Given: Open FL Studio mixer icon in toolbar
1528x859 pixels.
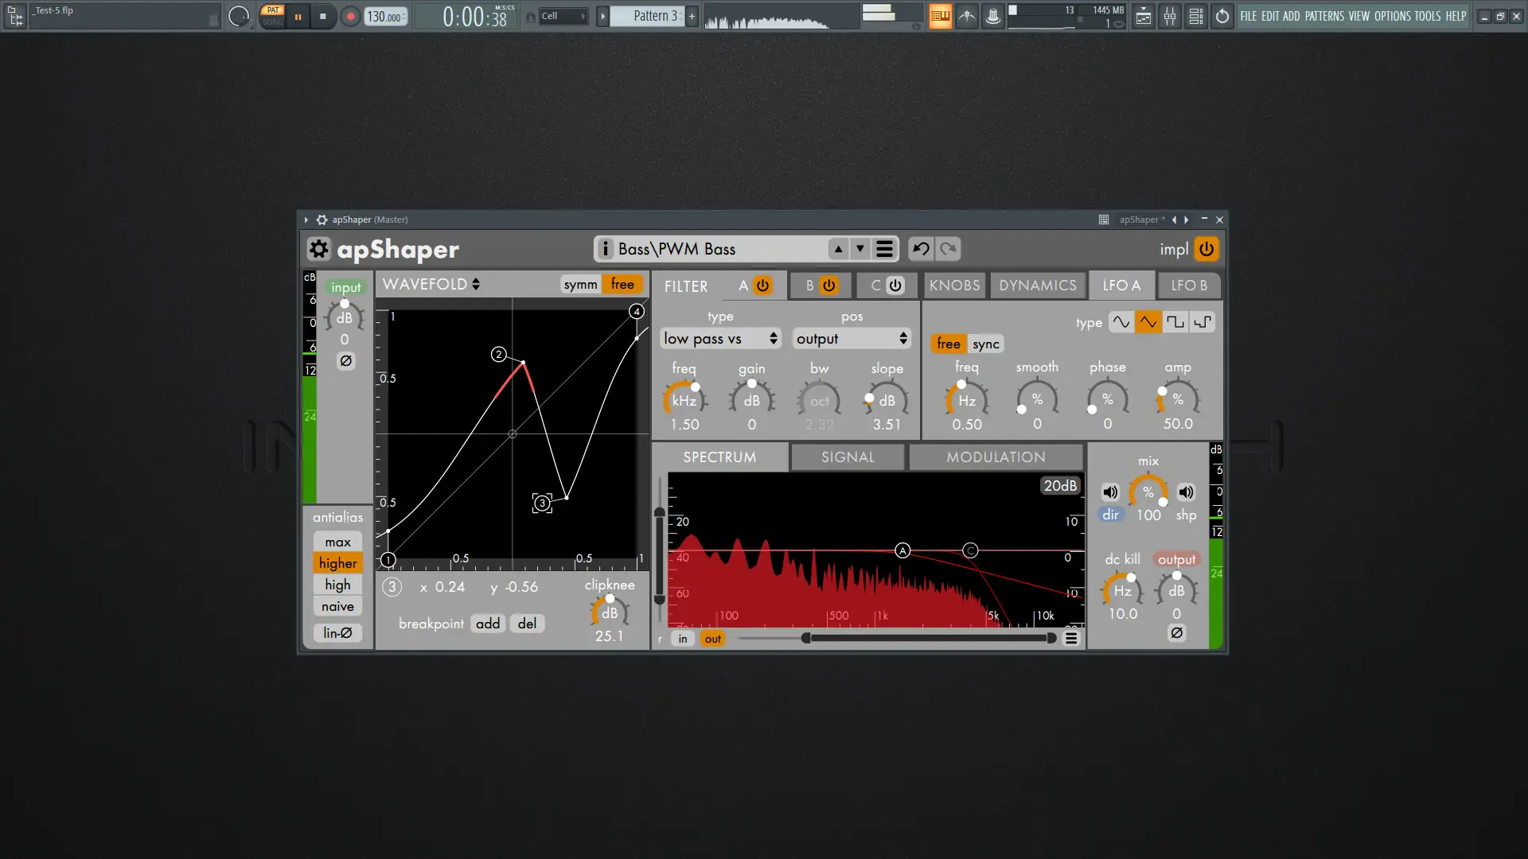Looking at the screenshot, I should click(x=1169, y=16).
